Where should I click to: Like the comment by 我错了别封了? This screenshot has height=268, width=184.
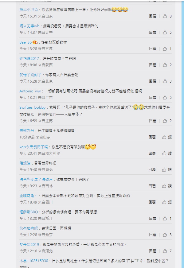[165, 81]
